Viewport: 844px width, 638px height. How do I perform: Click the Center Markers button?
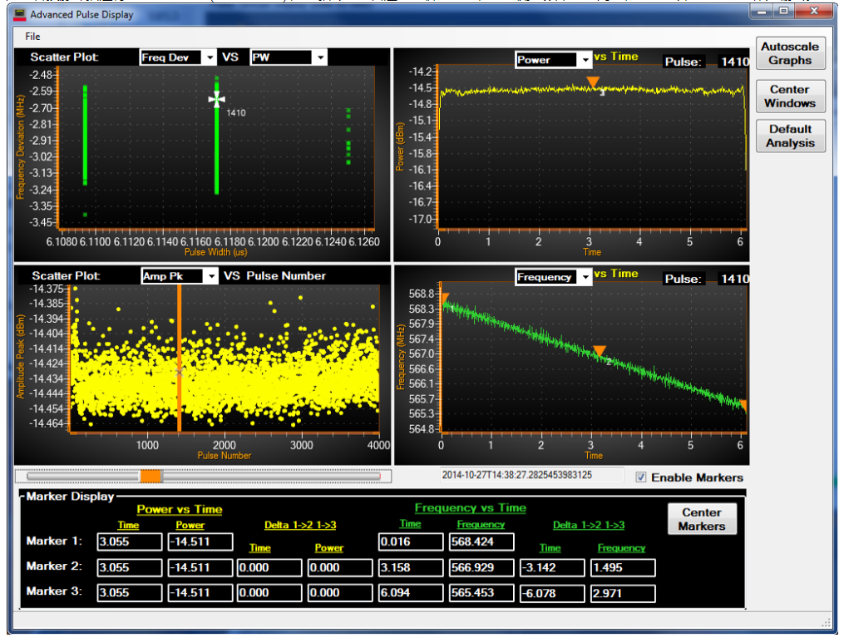click(x=701, y=519)
